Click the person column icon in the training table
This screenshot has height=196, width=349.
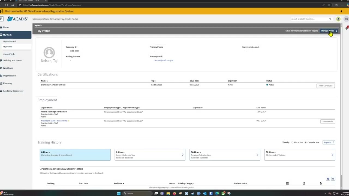click(304, 183)
